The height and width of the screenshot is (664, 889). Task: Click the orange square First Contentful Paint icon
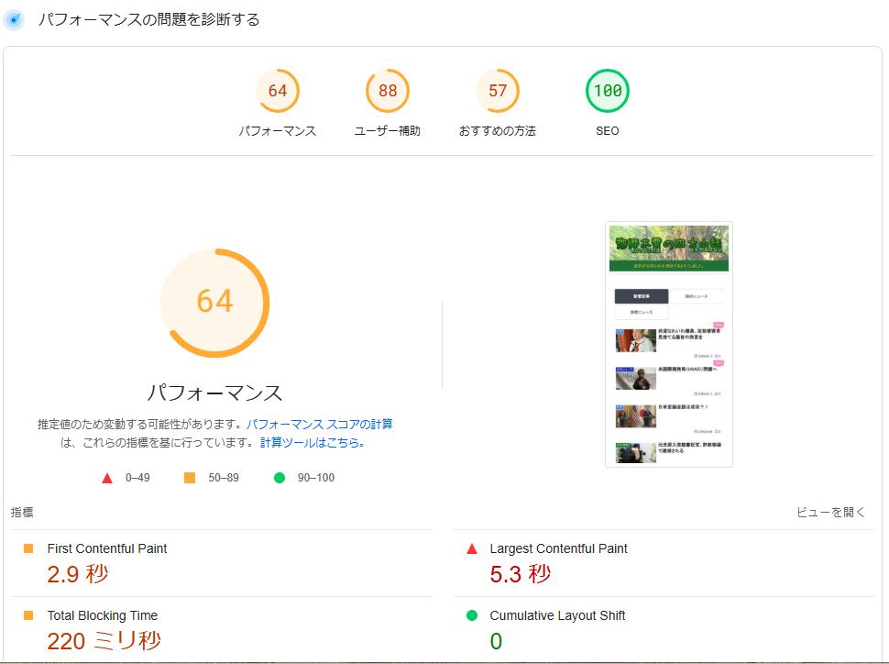(x=28, y=548)
